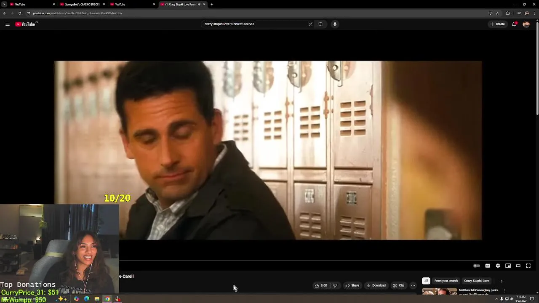The image size is (539, 303).
Task: Open the Create menu
Action: coord(497,24)
